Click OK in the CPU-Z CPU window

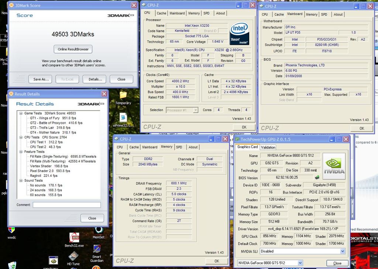244,127
